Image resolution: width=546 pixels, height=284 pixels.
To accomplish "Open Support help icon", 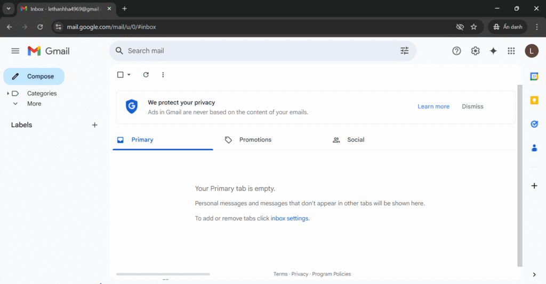I will coord(456,51).
